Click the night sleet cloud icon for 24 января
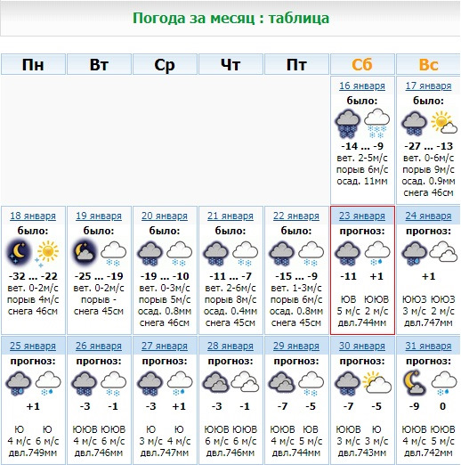This screenshot has width=461, height=465. coord(414,253)
